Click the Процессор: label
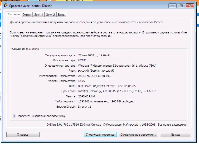Screen dimensions: 199x144 (69, 91)
